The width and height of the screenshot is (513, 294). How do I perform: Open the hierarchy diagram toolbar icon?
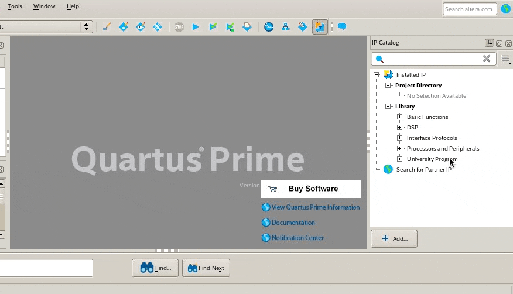pos(286,27)
